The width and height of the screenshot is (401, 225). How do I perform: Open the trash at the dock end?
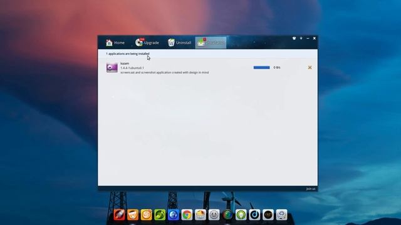(281, 215)
